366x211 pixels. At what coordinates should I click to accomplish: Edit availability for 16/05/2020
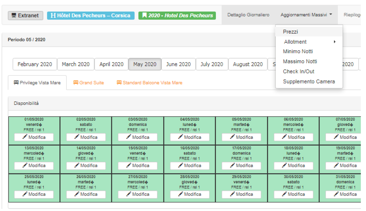pyautogui.click(x=190, y=166)
